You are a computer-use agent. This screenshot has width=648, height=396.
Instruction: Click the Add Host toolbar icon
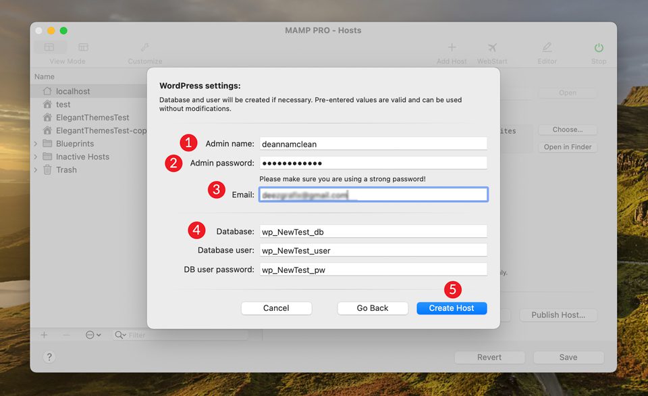coord(451,47)
